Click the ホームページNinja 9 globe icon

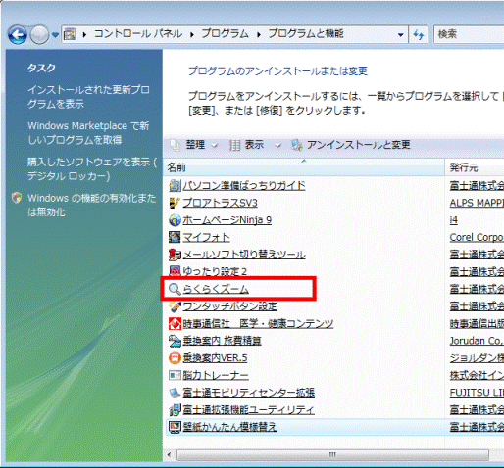coord(175,220)
